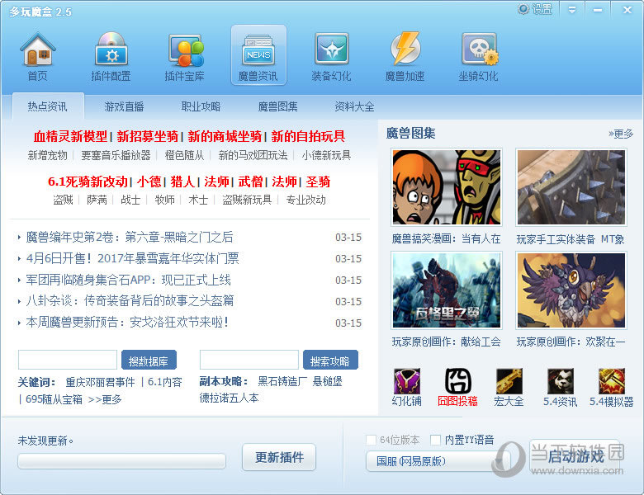
Task: Open news 4月6日开售 暴雪嘉年华门票
Action: pos(132,258)
